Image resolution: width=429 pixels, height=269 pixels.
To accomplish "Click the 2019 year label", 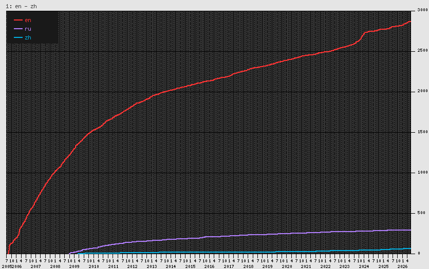I will [267, 266].
